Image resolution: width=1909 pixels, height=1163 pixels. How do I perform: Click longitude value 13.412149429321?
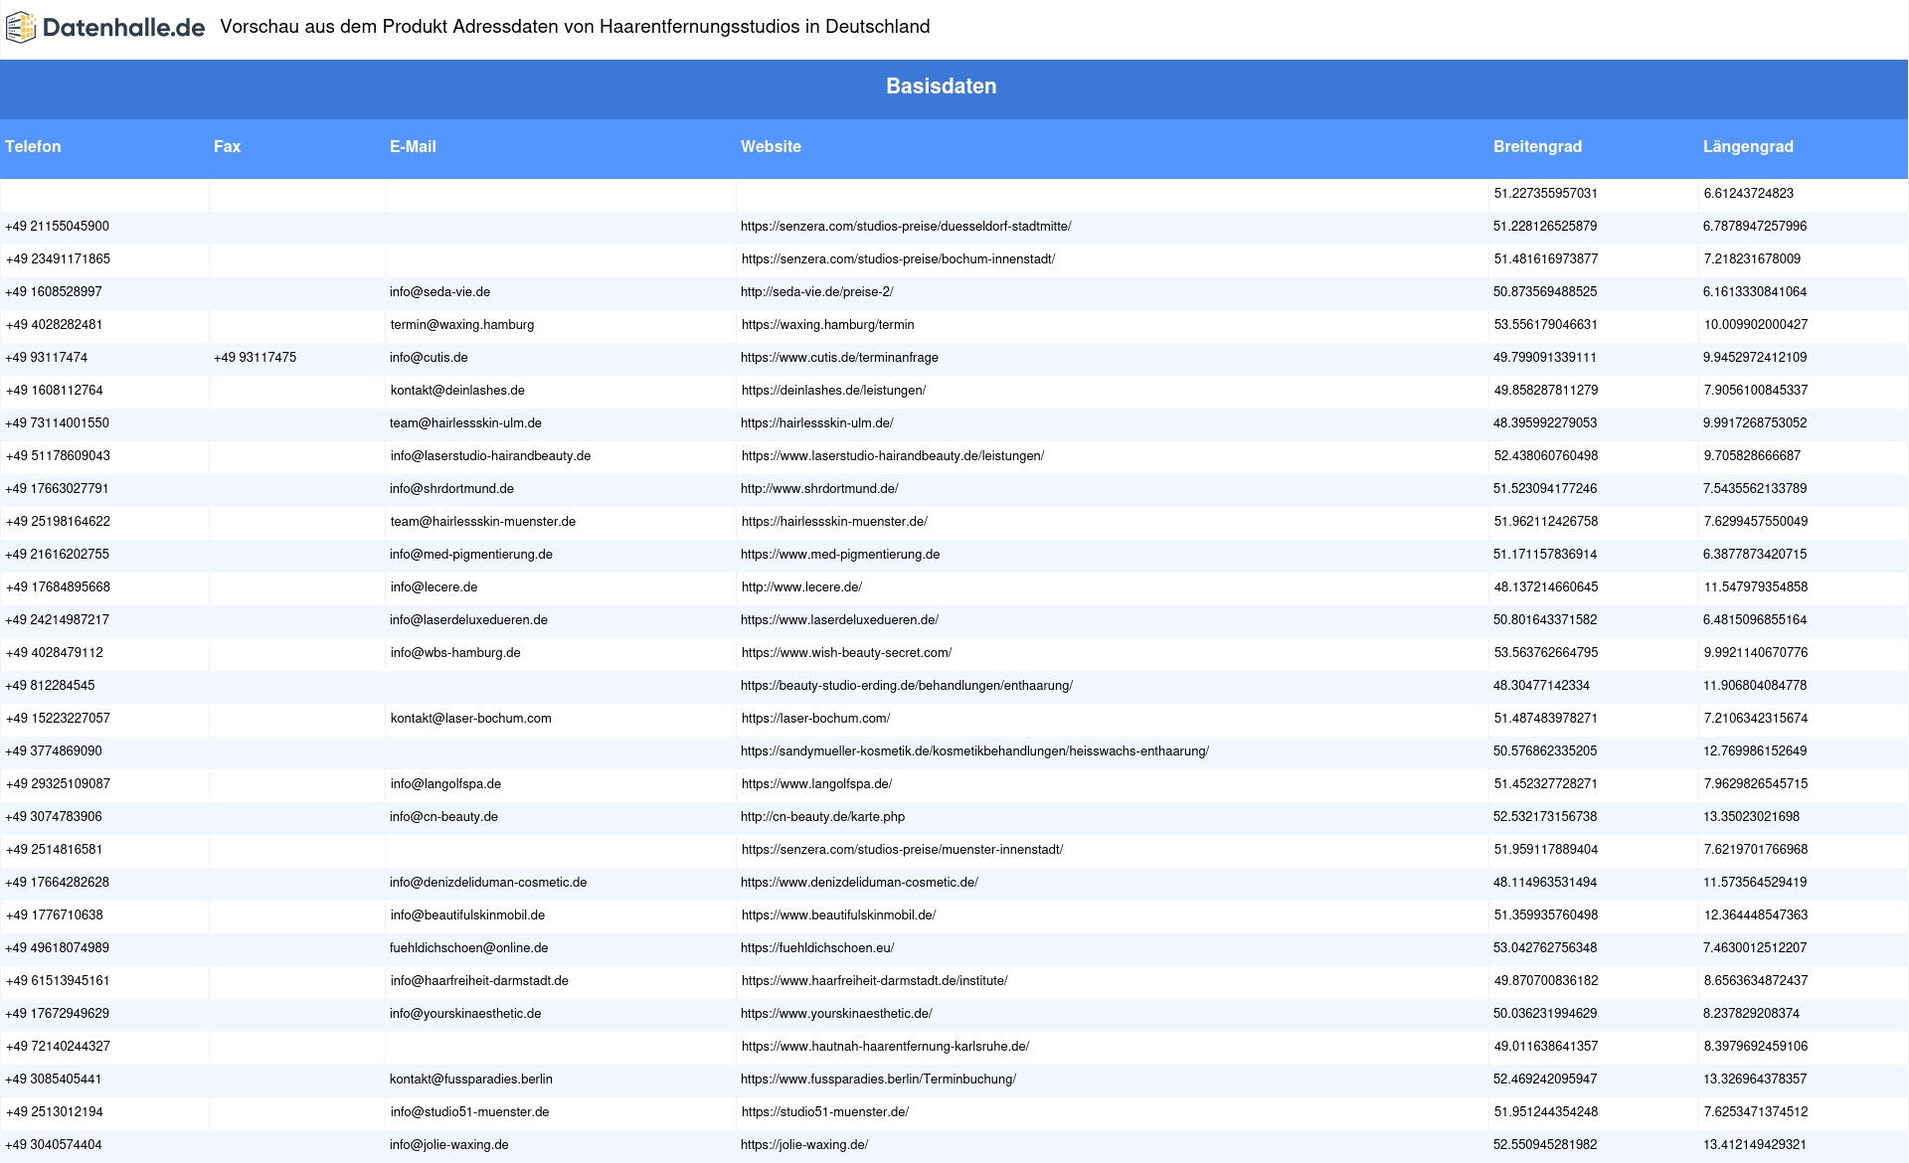click(x=1755, y=1145)
